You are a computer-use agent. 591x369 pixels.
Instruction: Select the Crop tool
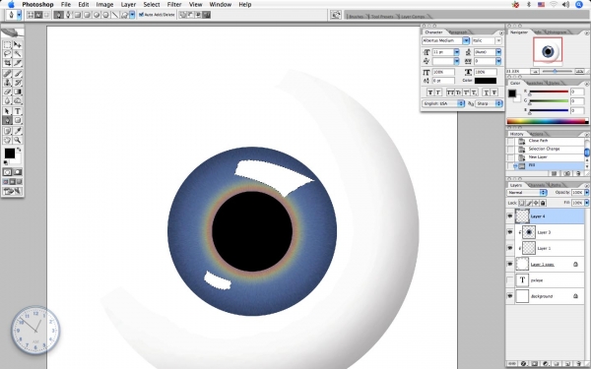(7, 63)
